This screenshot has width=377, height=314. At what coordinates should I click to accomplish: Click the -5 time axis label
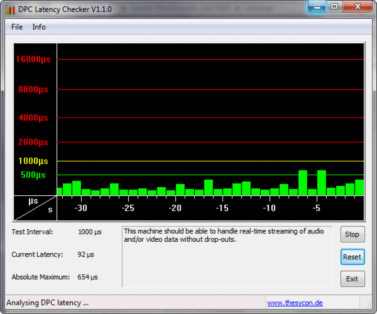pos(317,208)
